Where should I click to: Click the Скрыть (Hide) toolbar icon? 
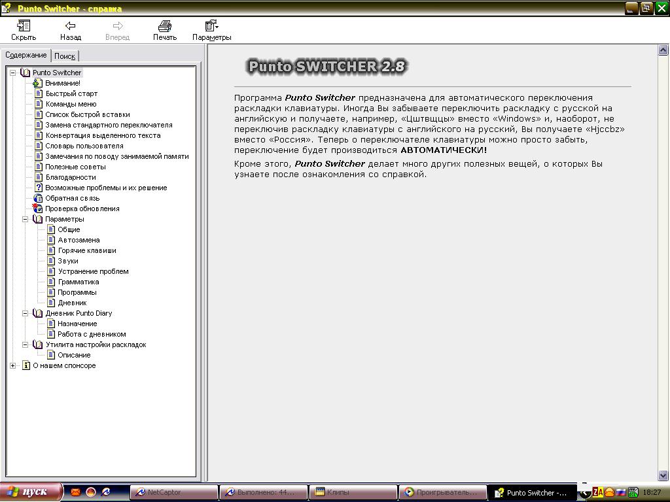(24, 26)
